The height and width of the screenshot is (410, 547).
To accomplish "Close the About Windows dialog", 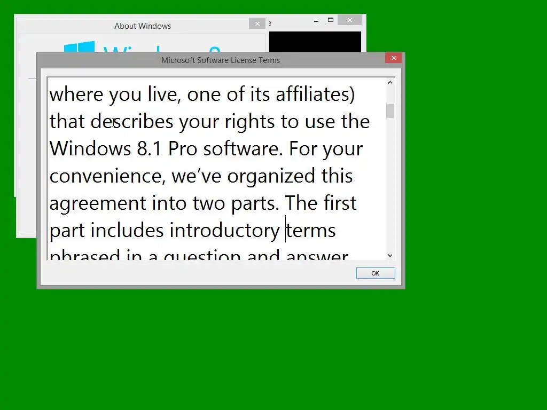I will pos(257,23).
